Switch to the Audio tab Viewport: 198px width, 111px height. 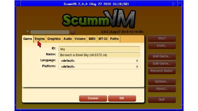coord(68,39)
